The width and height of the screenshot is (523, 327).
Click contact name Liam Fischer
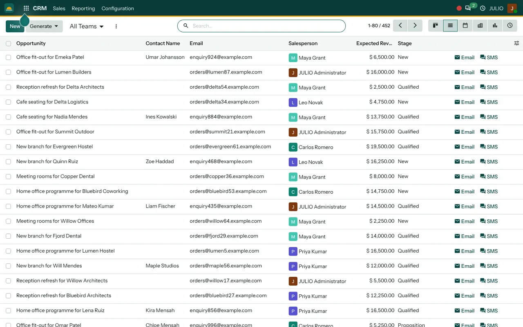coord(161,206)
